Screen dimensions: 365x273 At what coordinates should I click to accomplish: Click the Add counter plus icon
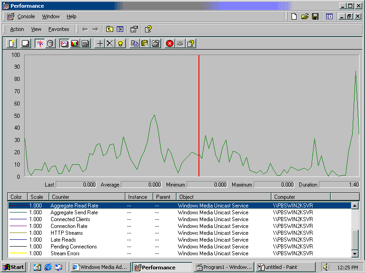click(x=99, y=43)
